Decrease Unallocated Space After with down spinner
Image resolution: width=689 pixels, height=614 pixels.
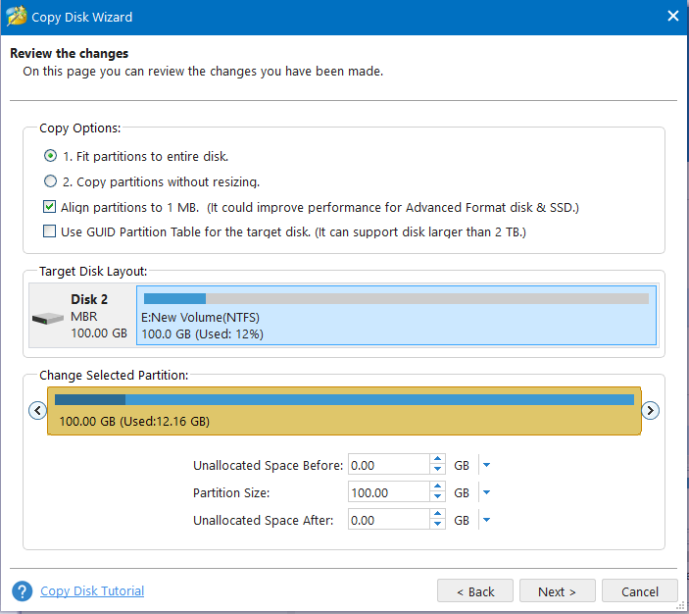click(x=437, y=525)
